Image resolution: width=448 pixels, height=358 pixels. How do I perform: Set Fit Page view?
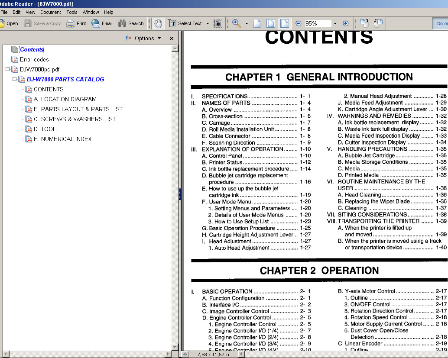[270, 23]
